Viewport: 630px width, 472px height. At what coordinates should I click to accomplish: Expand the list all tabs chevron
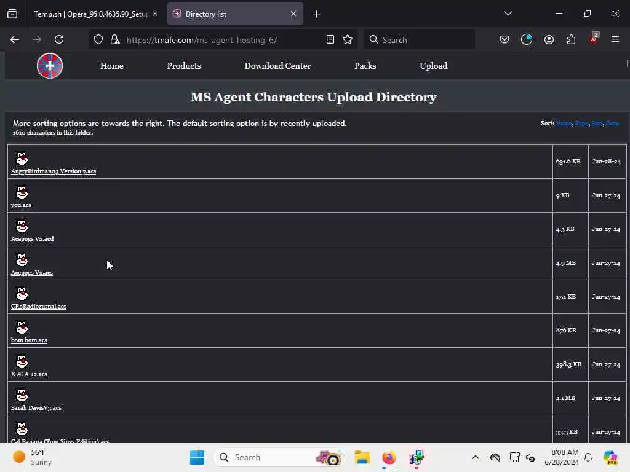[x=508, y=14]
